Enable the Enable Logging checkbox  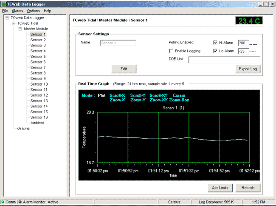171,51
